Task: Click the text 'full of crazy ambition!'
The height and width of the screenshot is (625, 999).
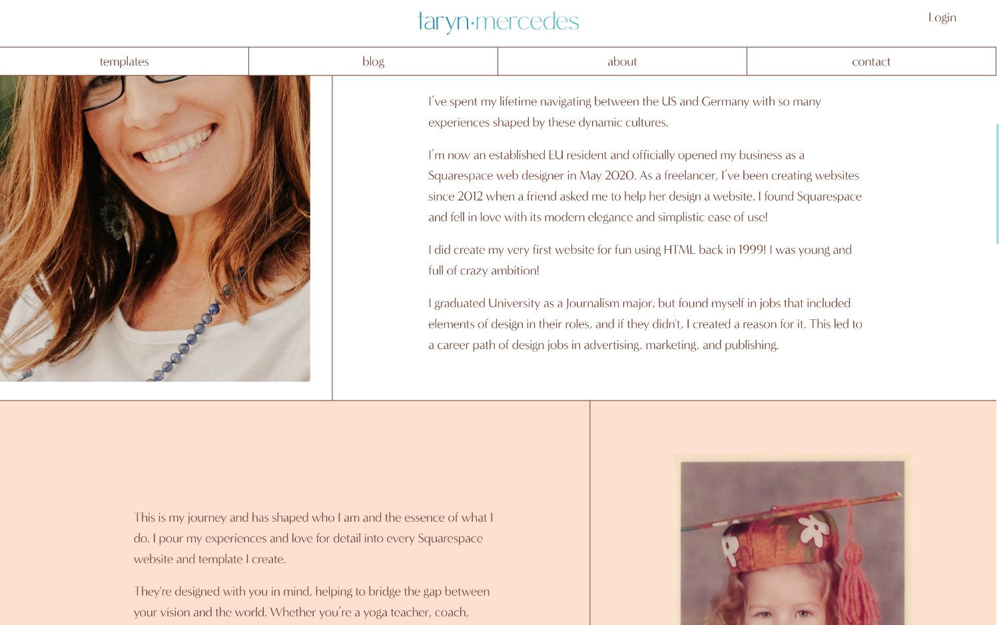Action: (484, 270)
